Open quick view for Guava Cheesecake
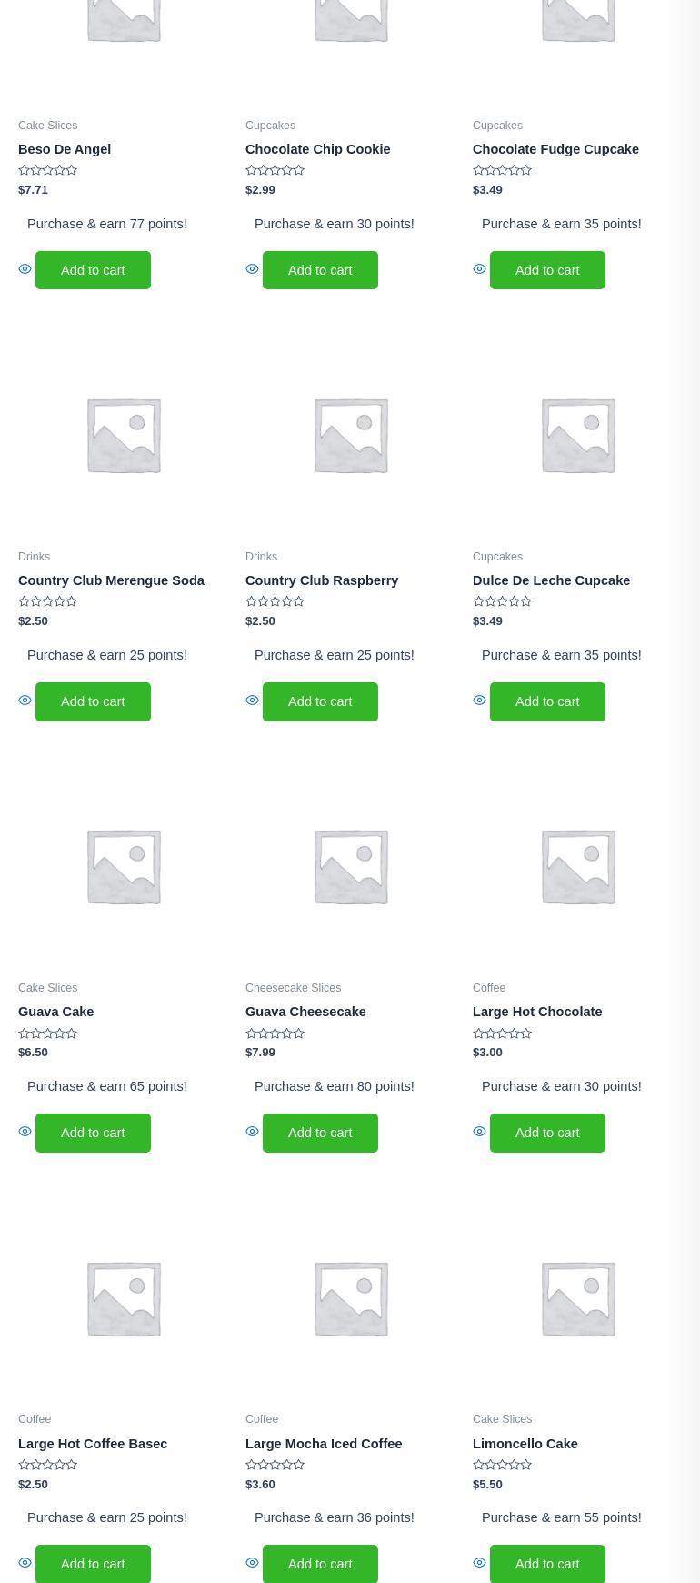Image resolution: width=700 pixels, height=1583 pixels. [252, 1132]
